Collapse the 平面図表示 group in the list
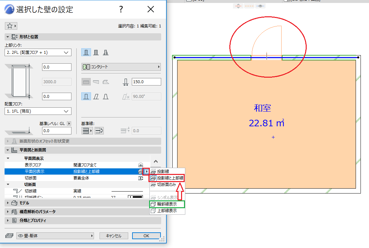 pos(8,158)
